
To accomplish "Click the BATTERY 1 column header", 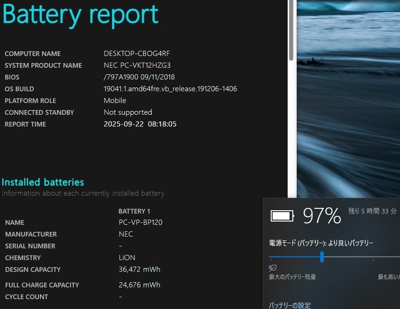I will [x=134, y=211].
